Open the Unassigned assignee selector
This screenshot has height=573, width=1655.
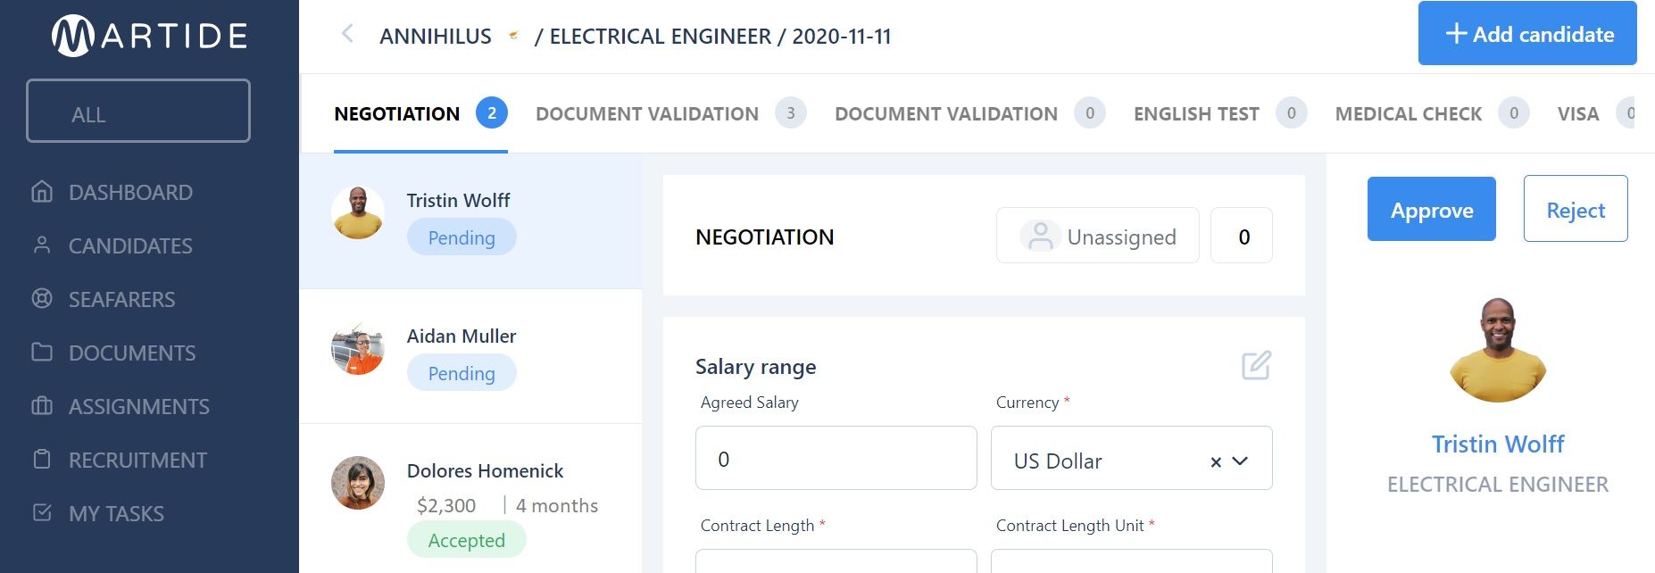[1097, 236]
